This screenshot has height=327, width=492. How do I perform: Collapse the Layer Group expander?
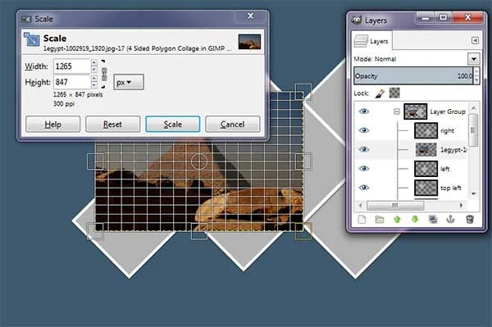click(x=397, y=111)
